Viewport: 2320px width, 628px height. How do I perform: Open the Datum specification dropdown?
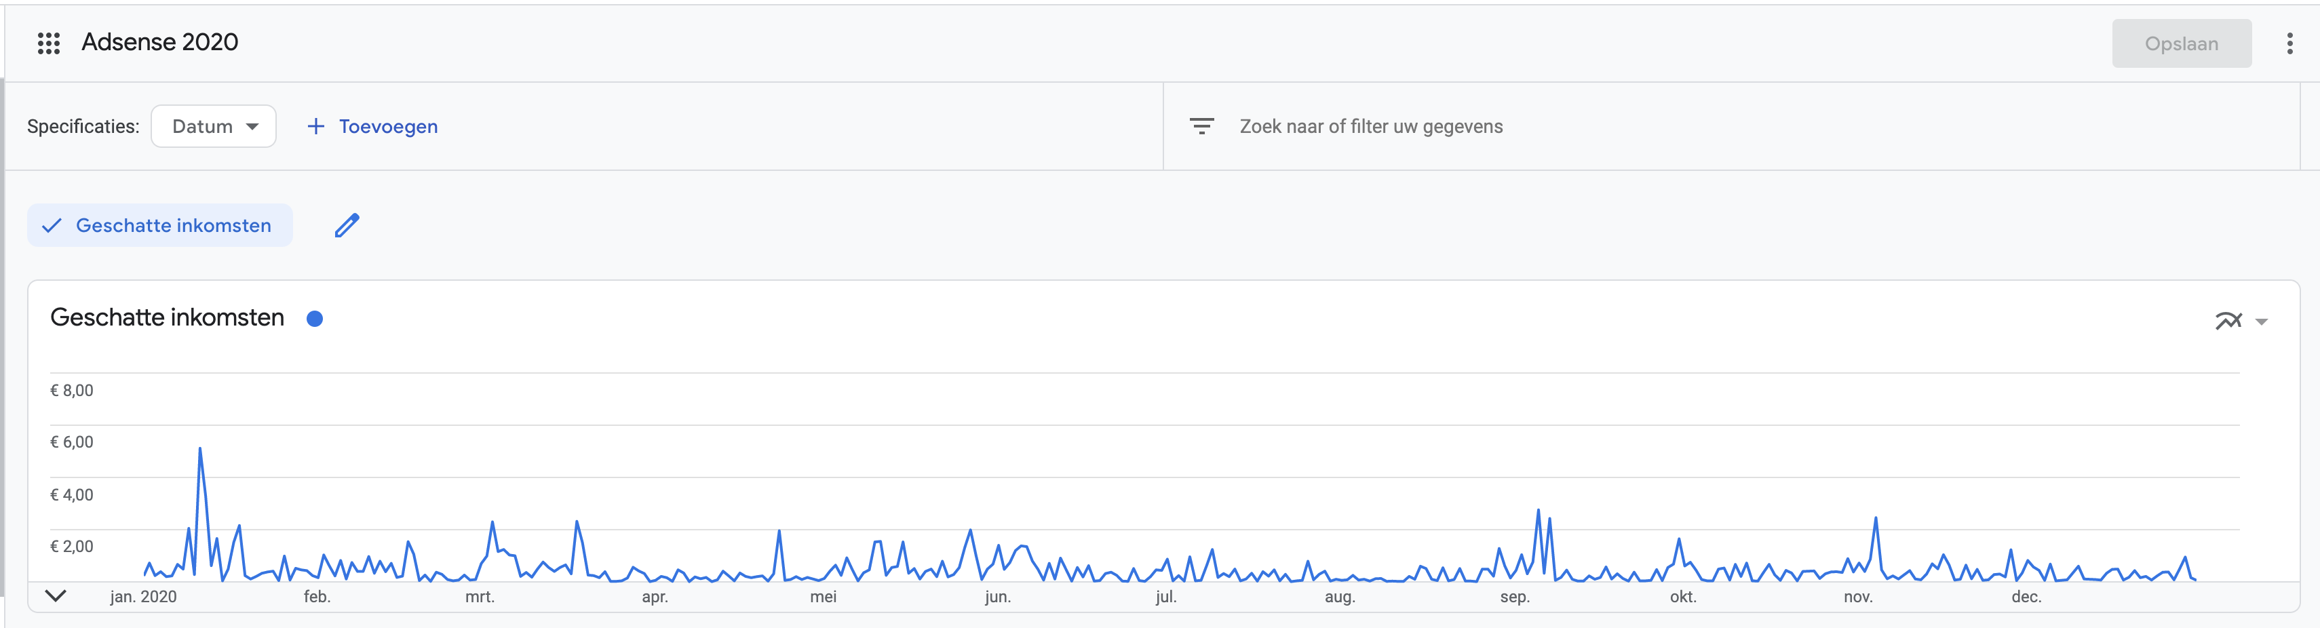214,126
